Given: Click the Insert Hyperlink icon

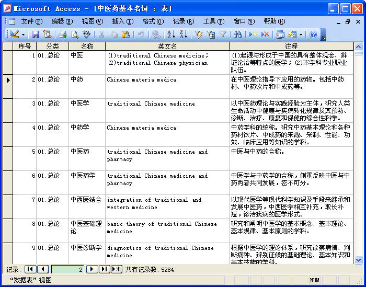Looking at the screenshot, I should pos(156,35).
